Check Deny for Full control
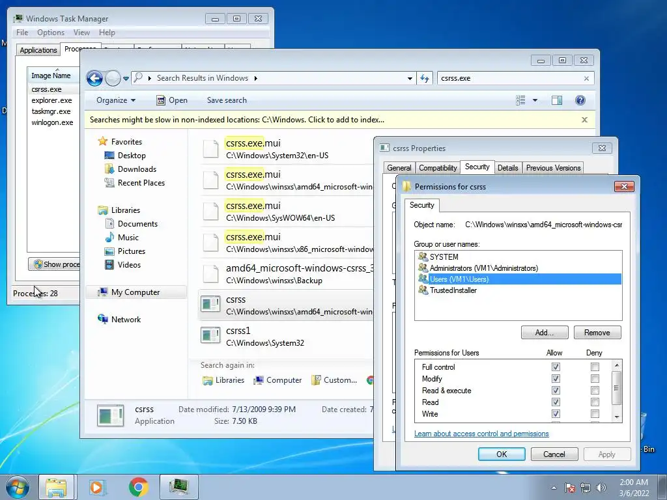The image size is (667, 500). [595, 367]
